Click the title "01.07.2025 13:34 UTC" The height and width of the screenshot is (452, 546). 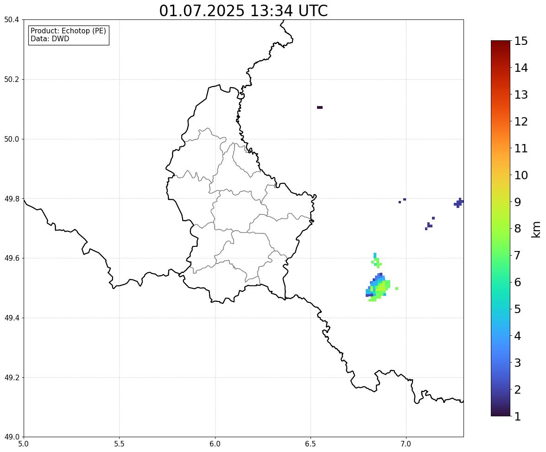[x=243, y=11]
